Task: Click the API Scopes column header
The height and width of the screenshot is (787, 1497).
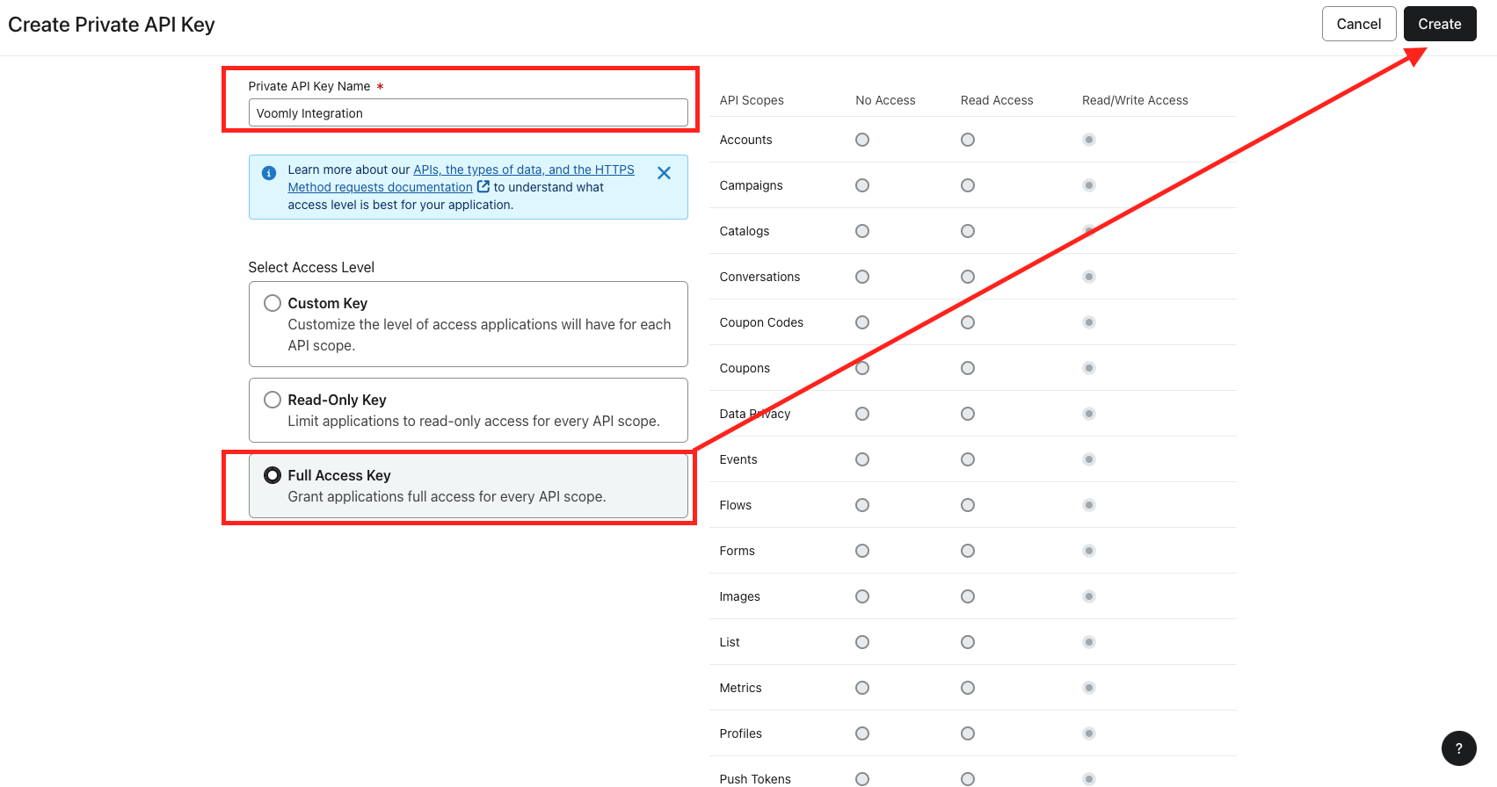Action: point(752,100)
